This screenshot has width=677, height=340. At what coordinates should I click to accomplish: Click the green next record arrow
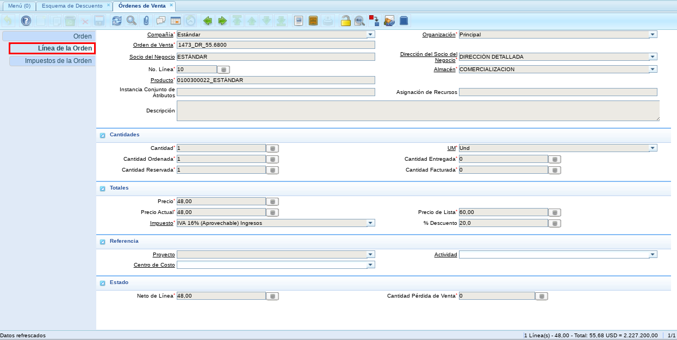[x=222, y=21]
